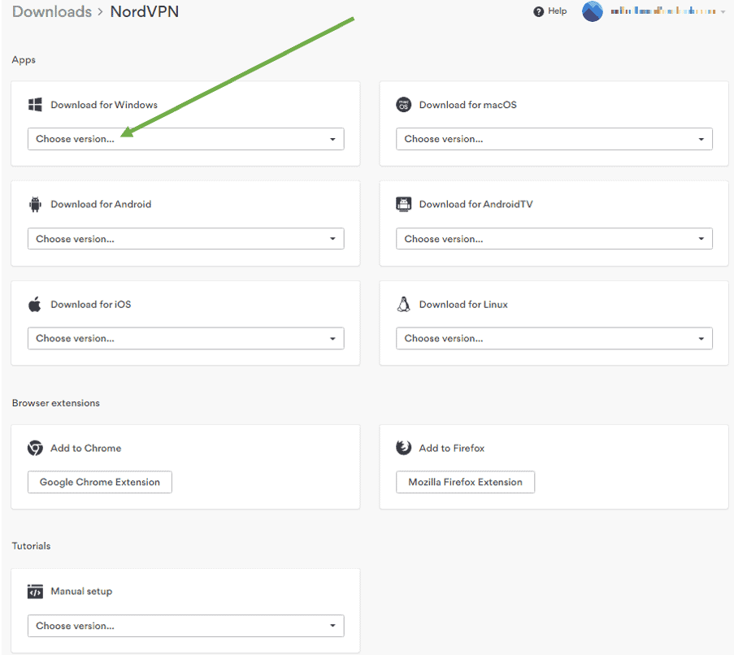The width and height of the screenshot is (734, 655).
Task: Click the Download for Android label
Action: click(101, 205)
